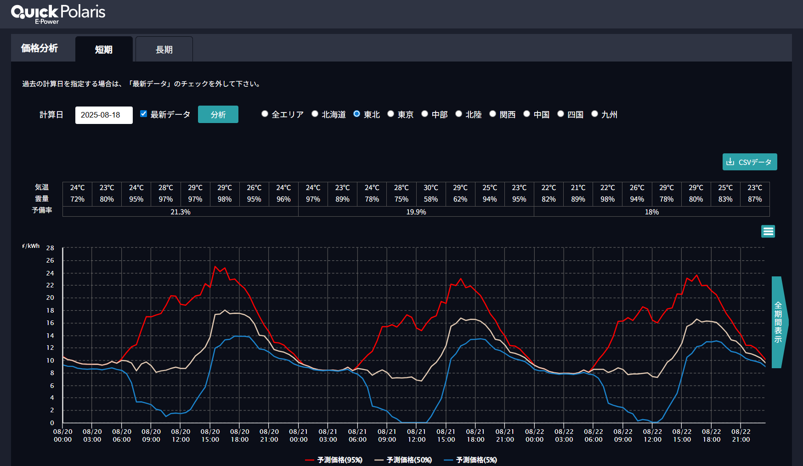Choose the 四国 area radio option
This screenshot has height=466, width=803.
click(560, 114)
